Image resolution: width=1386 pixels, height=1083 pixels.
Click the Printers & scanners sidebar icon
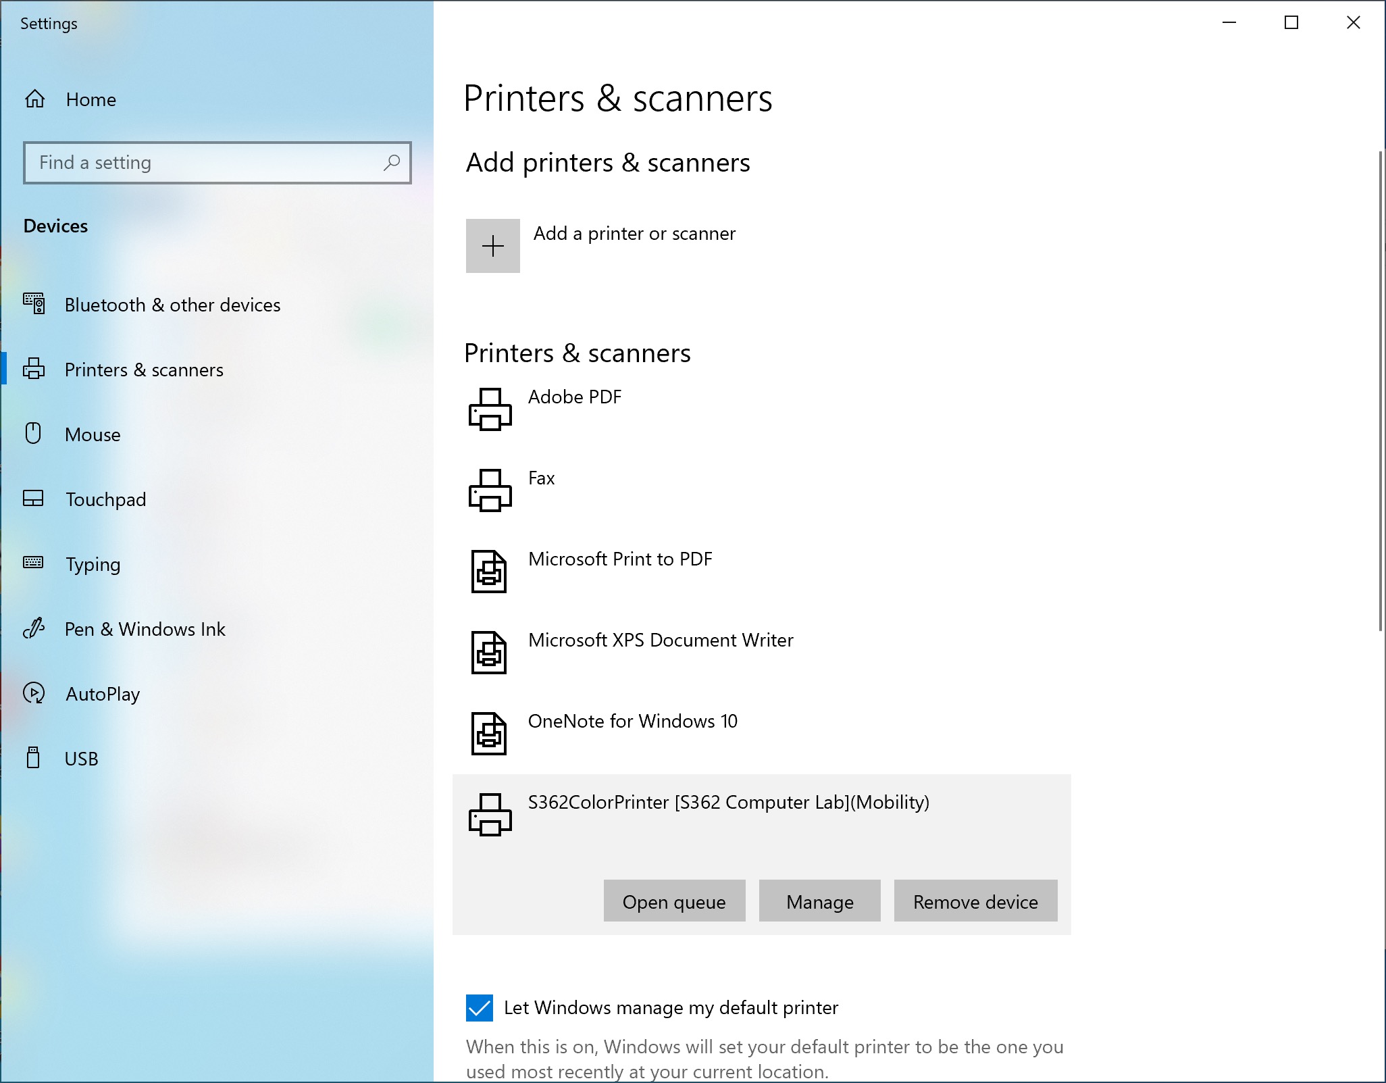tap(34, 369)
